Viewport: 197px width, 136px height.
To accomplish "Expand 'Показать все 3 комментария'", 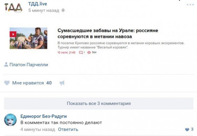I will point(99,103).
